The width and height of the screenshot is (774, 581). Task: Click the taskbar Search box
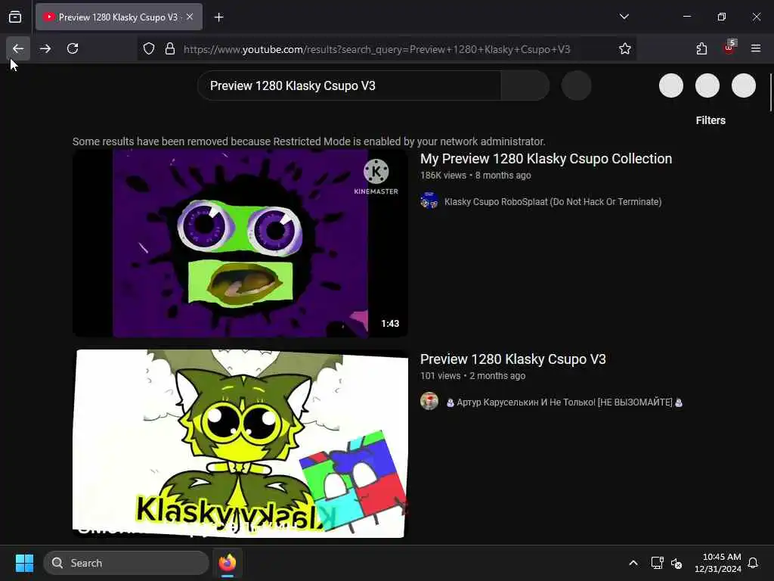126,563
